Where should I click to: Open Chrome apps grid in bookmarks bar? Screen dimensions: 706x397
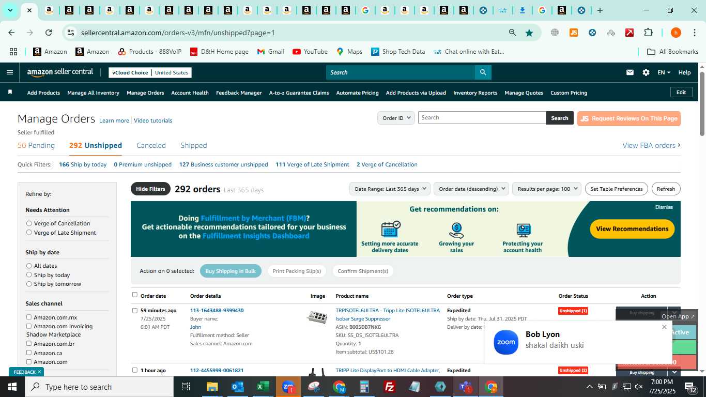click(13, 52)
